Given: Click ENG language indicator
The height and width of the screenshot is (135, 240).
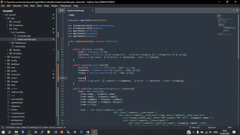Looking at the screenshot, I should (x=216, y=132).
